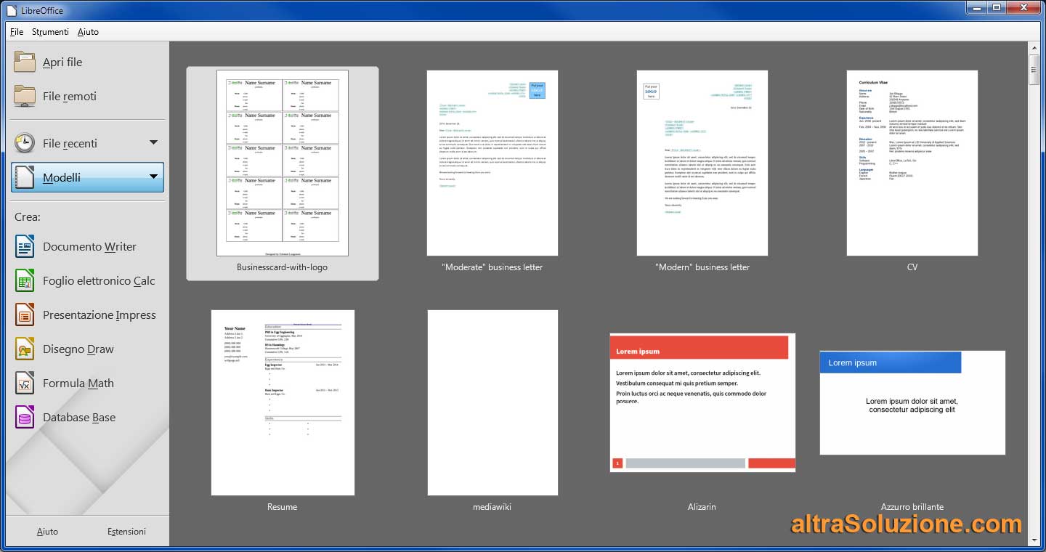Screen dimensions: 1046x552
Task: Select the Resume template thumbnail
Action: [x=283, y=402]
